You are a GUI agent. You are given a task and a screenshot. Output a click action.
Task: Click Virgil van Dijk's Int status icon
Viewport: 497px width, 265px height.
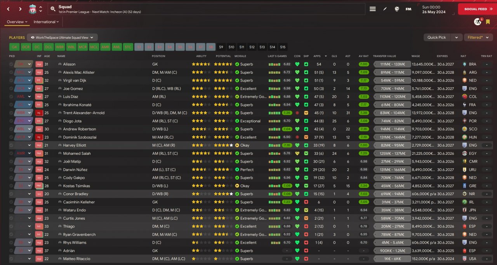[39, 81]
